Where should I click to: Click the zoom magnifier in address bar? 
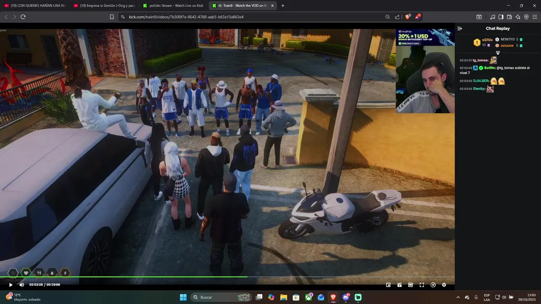tap(388, 17)
